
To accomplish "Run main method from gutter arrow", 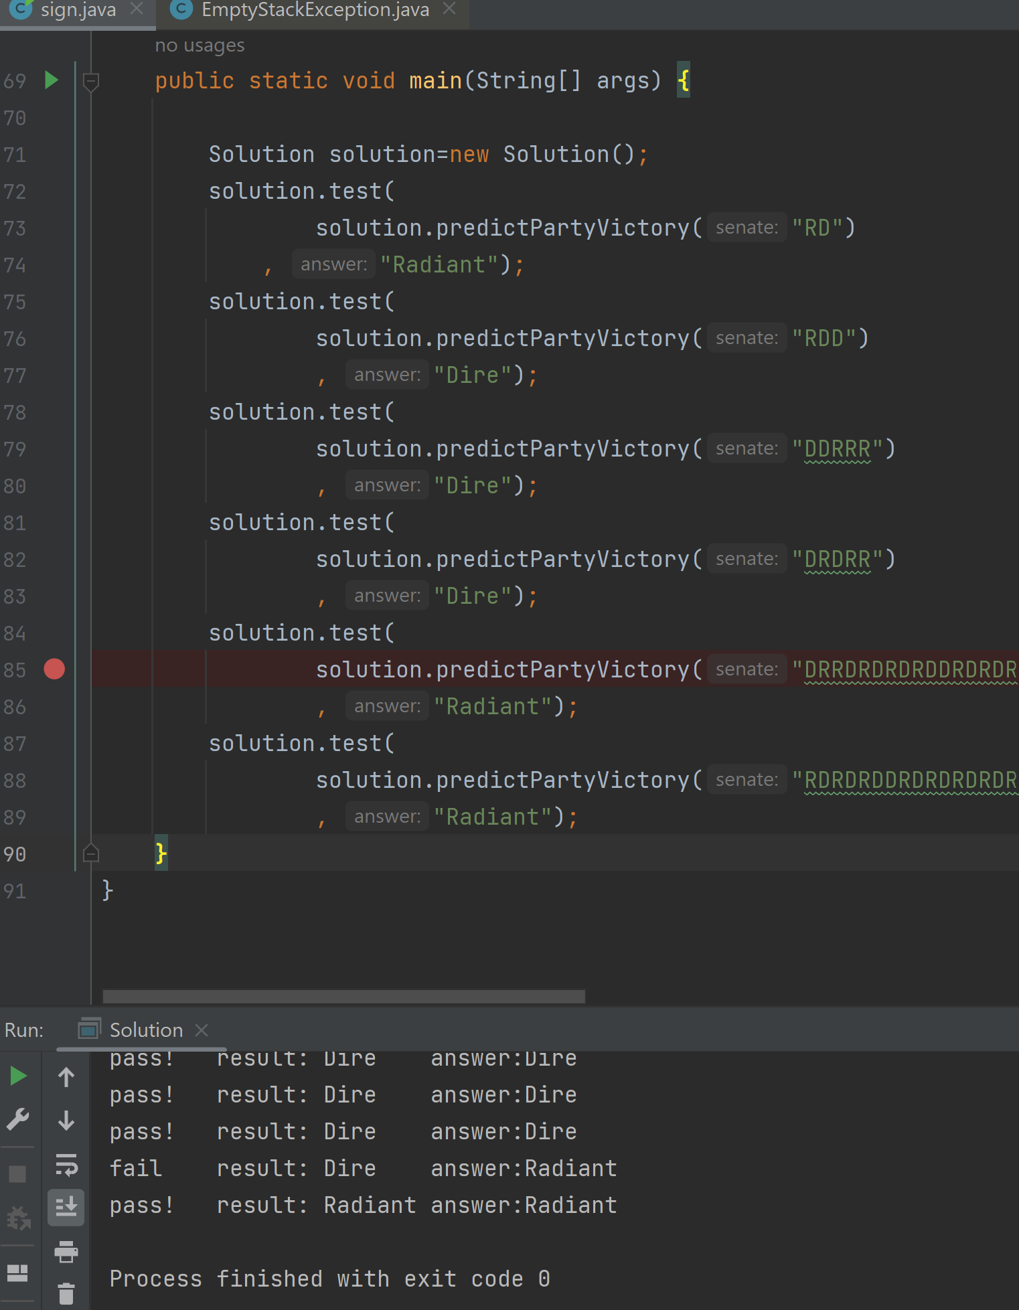I will point(51,80).
